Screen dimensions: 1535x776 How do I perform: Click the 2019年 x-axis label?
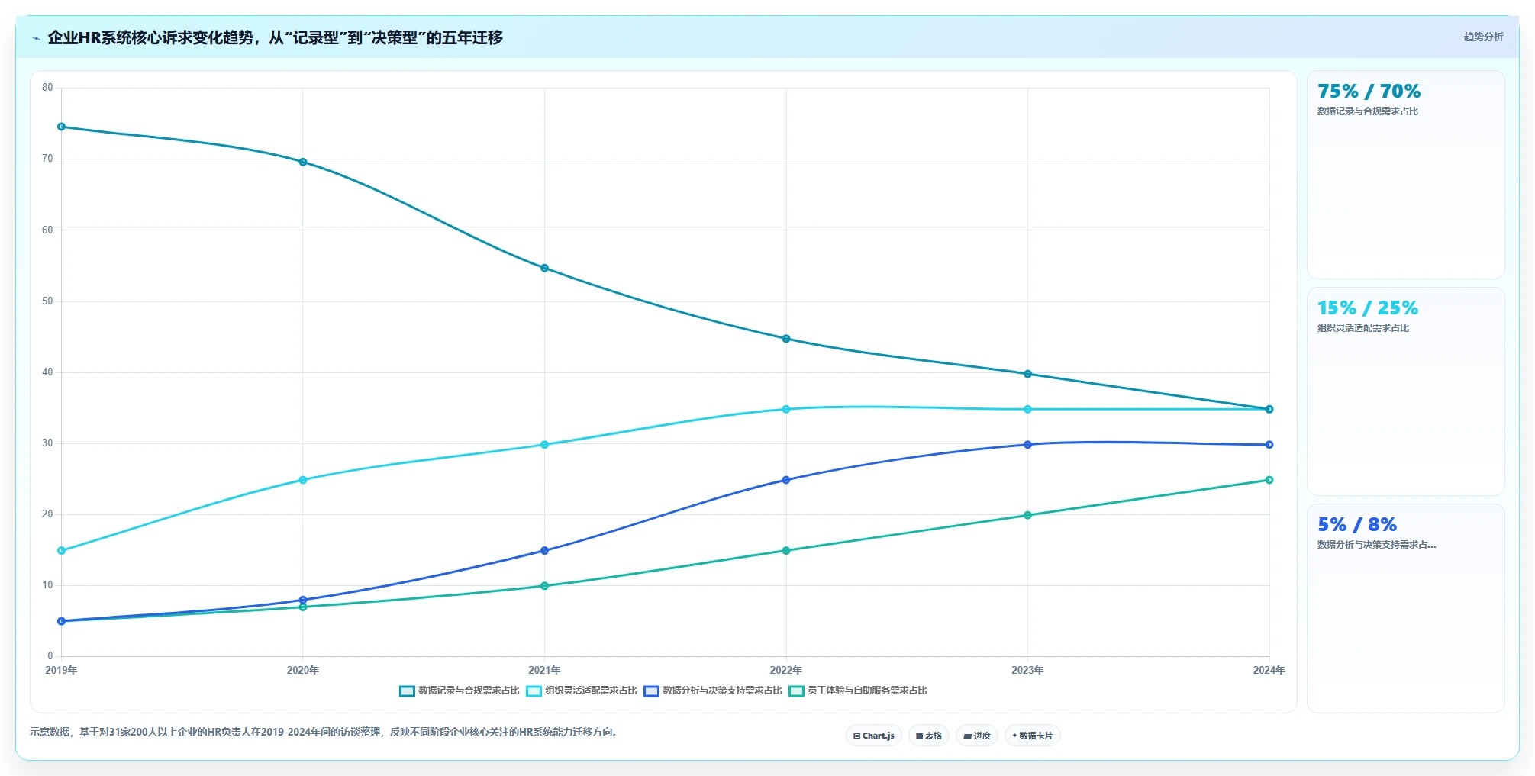click(x=61, y=671)
